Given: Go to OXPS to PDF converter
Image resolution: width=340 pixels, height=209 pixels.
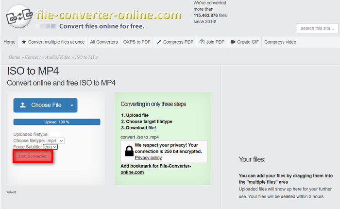Looking at the screenshot, I should tap(136, 42).
